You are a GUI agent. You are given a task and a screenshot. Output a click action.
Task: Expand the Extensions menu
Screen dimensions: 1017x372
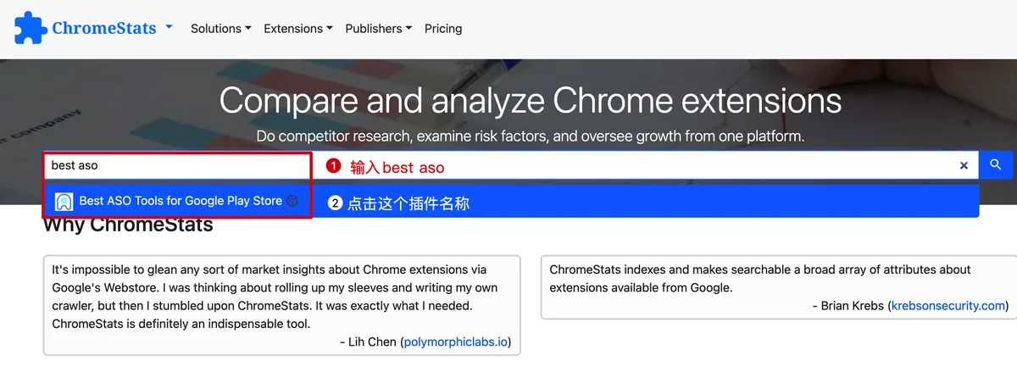(298, 29)
